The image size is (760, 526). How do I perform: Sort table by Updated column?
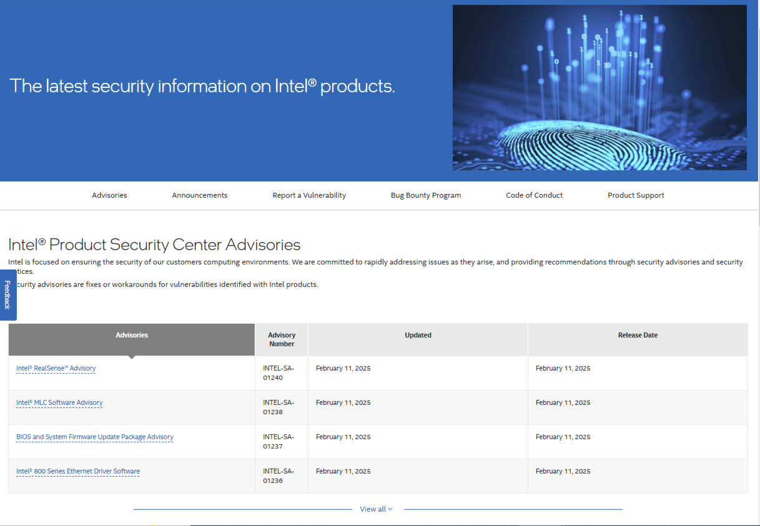pyautogui.click(x=418, y=336)
